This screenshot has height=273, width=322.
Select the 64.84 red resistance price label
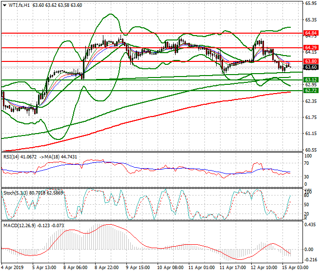coord(311,33)
